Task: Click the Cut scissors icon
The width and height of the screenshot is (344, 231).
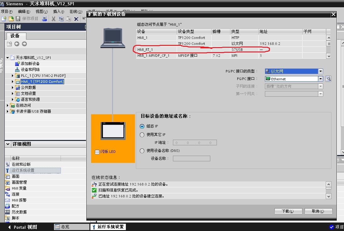Action: [x=53, y=19]
